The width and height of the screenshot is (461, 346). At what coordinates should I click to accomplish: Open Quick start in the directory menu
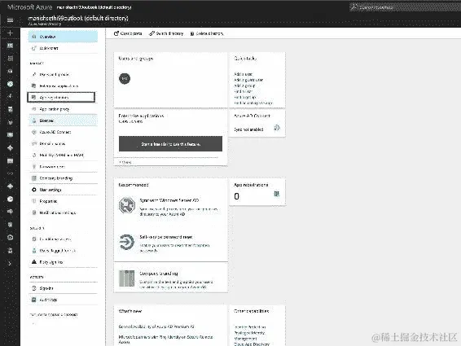coord(63,48)
